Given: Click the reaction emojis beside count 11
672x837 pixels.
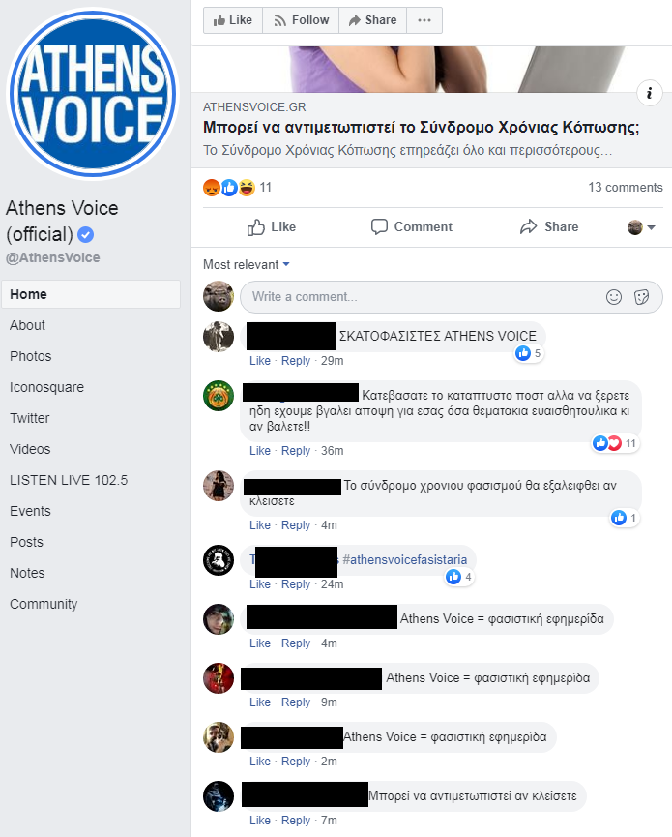Looking at the screenshot, I should 229,188.
